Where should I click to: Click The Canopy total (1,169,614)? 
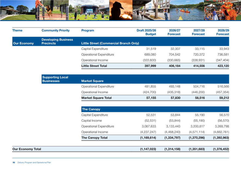tap(148, 138)
